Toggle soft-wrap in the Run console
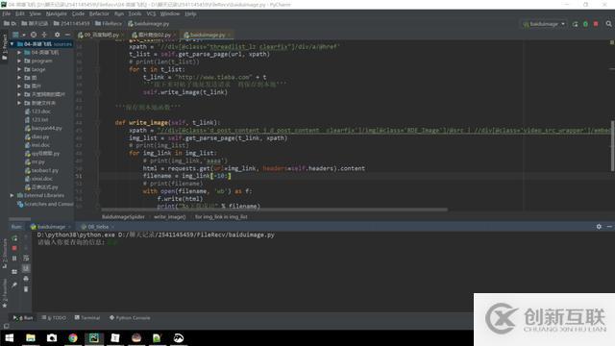 click(26, 259)
